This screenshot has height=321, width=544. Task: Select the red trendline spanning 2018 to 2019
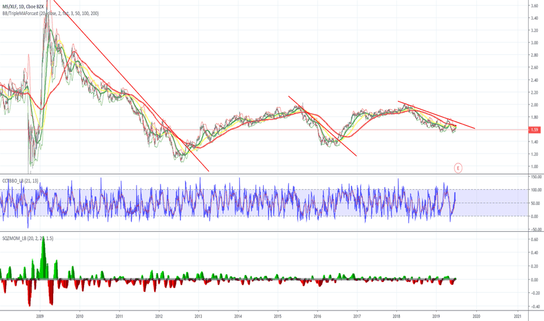[437, 115]
